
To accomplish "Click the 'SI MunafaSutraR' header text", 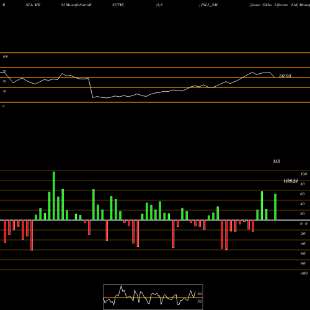I will [76, 5].
